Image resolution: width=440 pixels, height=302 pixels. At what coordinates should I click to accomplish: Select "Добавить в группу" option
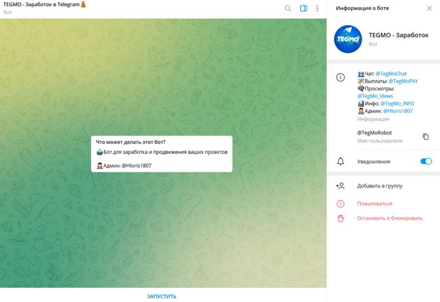tap(379, 186)
